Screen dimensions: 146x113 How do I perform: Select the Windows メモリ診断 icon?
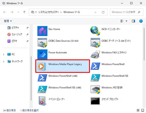(95, 90)
